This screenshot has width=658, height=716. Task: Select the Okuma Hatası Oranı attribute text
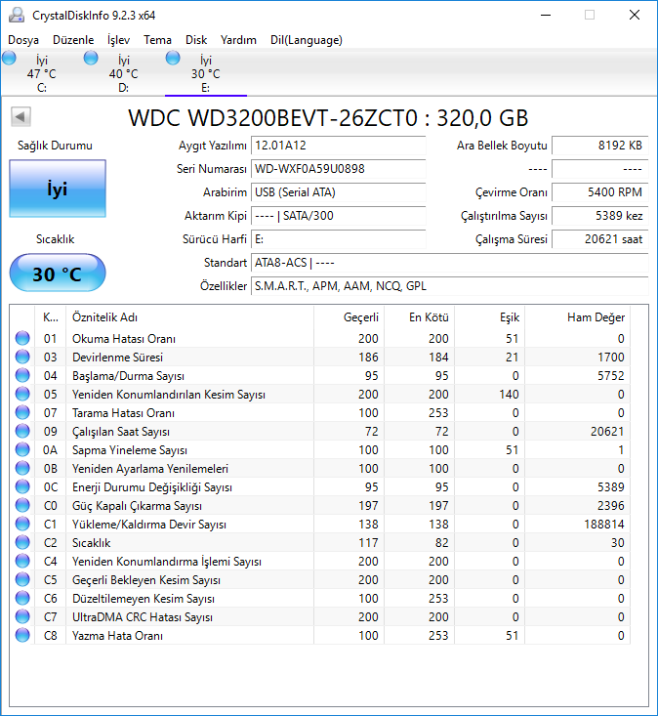124,339
